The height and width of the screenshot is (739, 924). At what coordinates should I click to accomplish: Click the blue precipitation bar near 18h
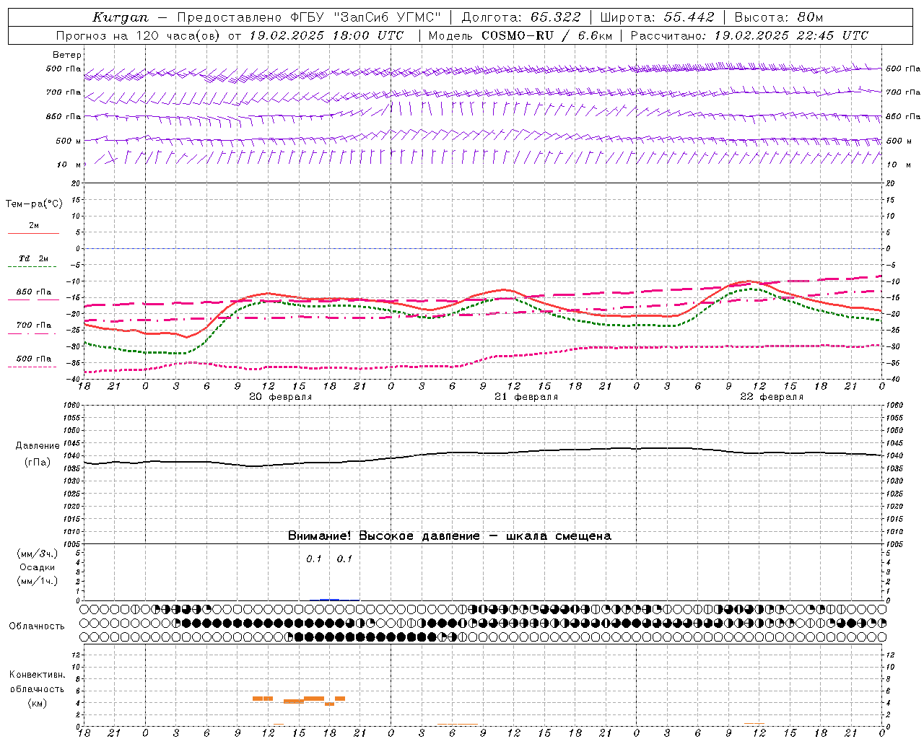(x=329, y=599)
